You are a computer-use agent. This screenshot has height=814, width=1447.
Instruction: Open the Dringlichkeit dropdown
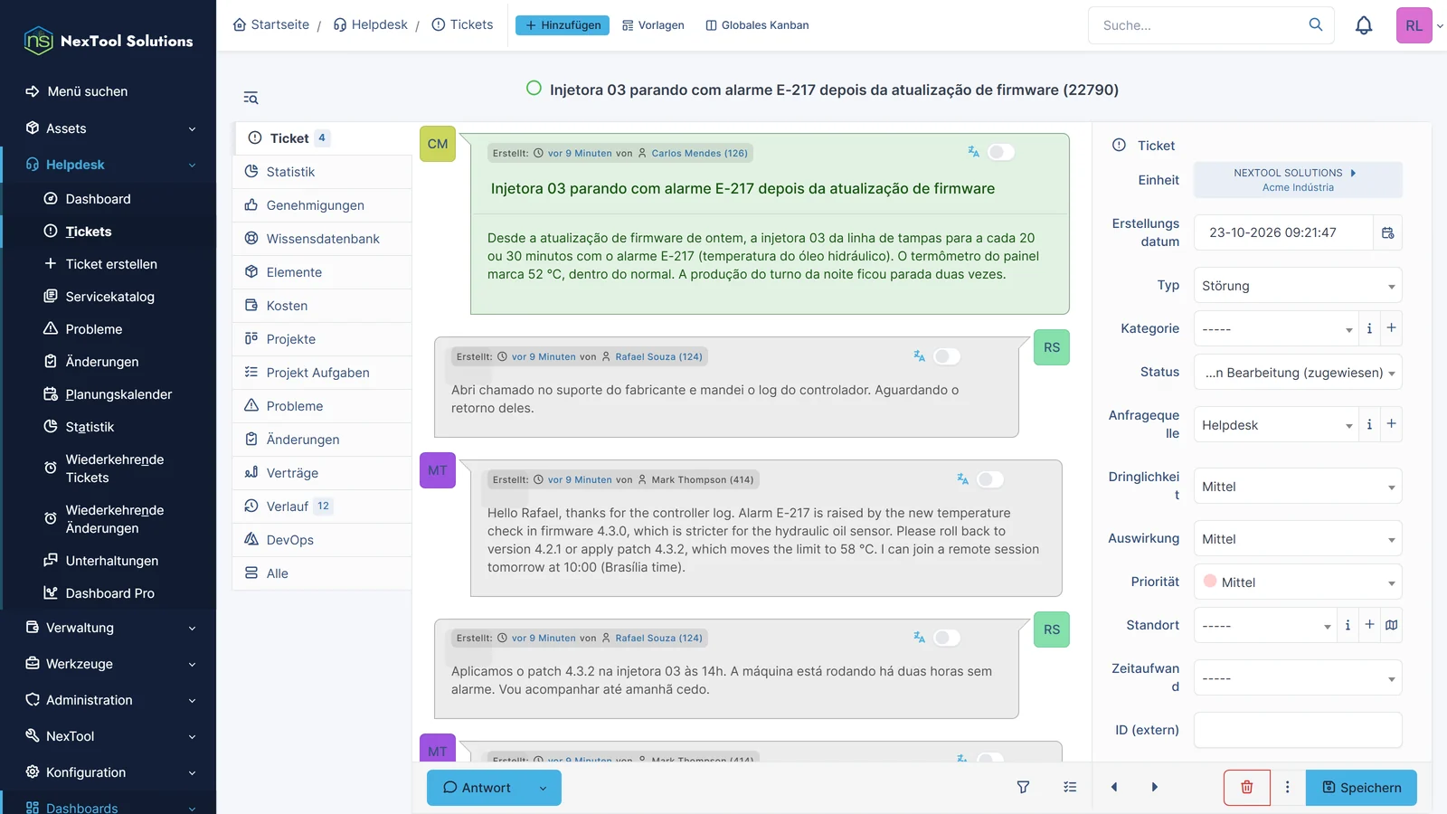click(1298, 487)
